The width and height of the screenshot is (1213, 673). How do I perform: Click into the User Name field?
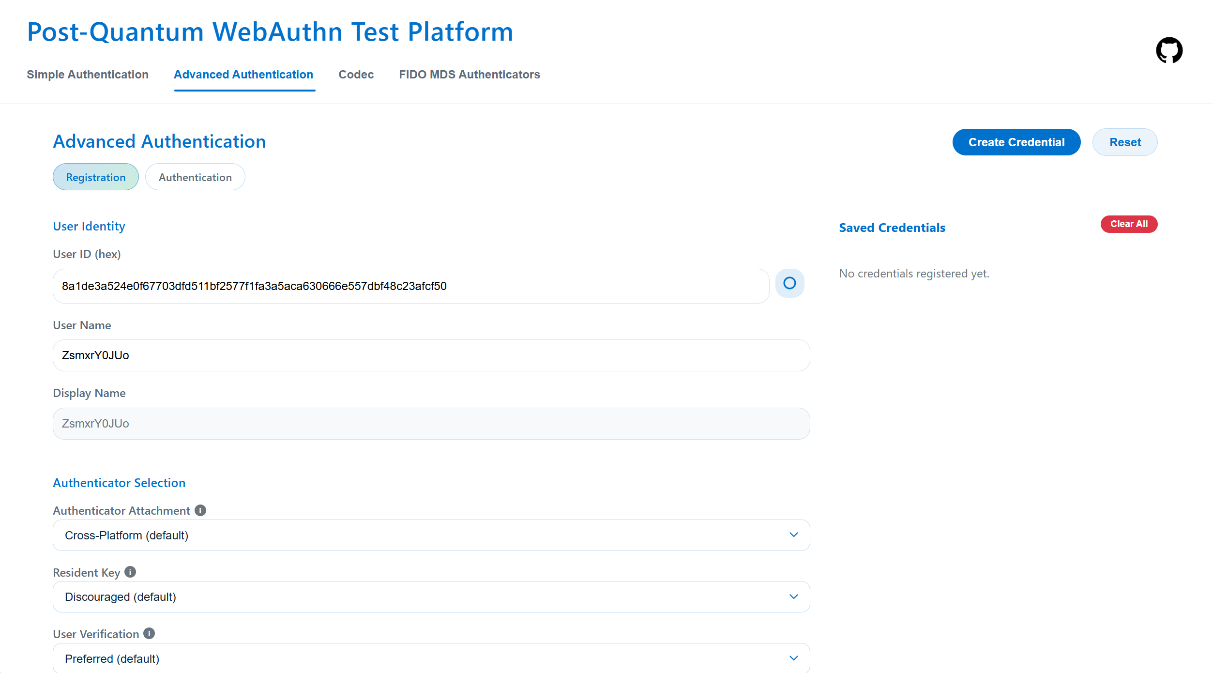pyautogui.click(x=431, y=355)
